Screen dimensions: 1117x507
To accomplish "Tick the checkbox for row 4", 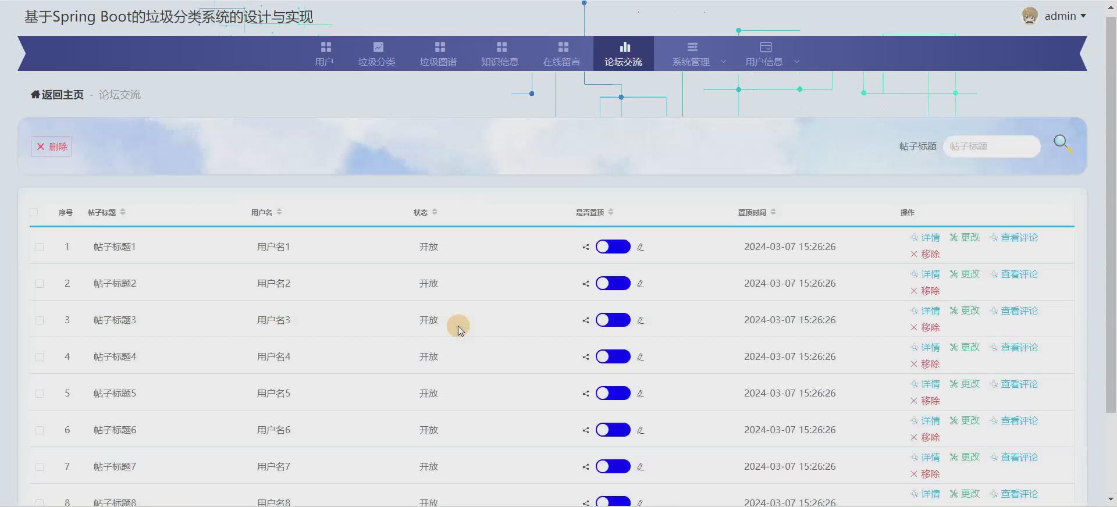I will click(x=40, y=357).
